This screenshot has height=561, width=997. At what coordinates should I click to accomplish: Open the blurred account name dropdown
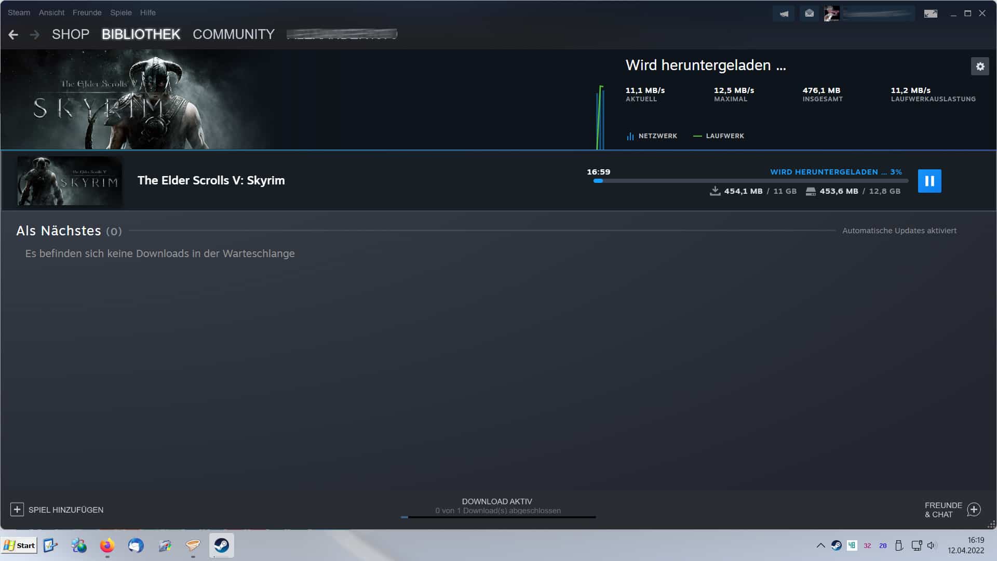coord(878,14)
